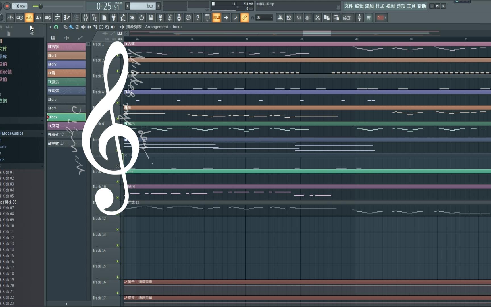491x307 pixels.
Task: Open the 选项 menu
Action: 401,6
